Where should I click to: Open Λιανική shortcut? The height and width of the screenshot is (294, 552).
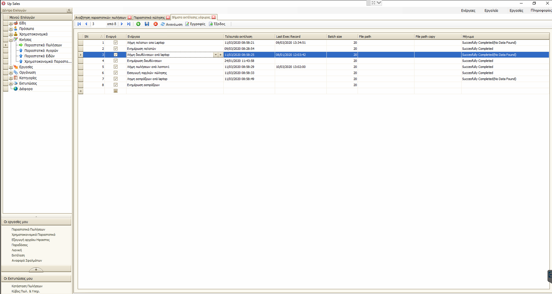tap(17, 250)
